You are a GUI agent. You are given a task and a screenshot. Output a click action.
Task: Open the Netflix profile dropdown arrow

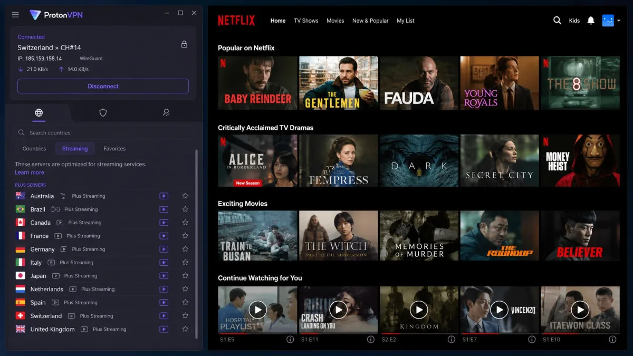point(619,21)
